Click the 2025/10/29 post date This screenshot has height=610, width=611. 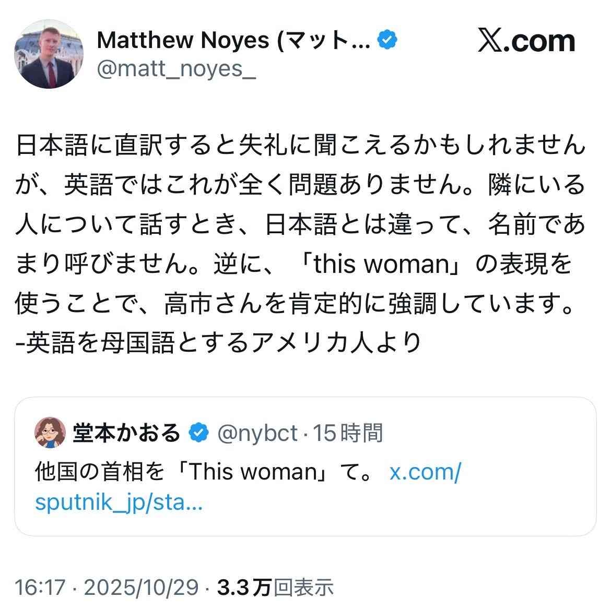click(x=141, y=588)
